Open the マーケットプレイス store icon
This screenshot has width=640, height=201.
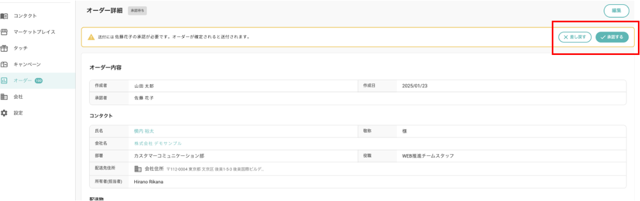pyautogui.click(x=4, y=32)
